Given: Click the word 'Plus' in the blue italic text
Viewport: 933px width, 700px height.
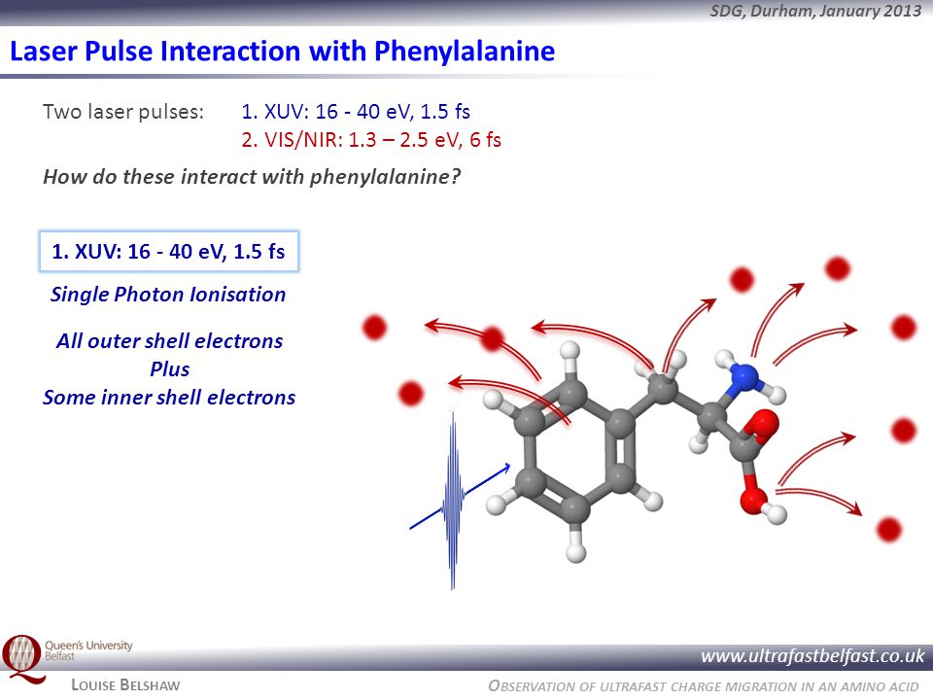Looking at the screenshot, I should pos(169,369).
